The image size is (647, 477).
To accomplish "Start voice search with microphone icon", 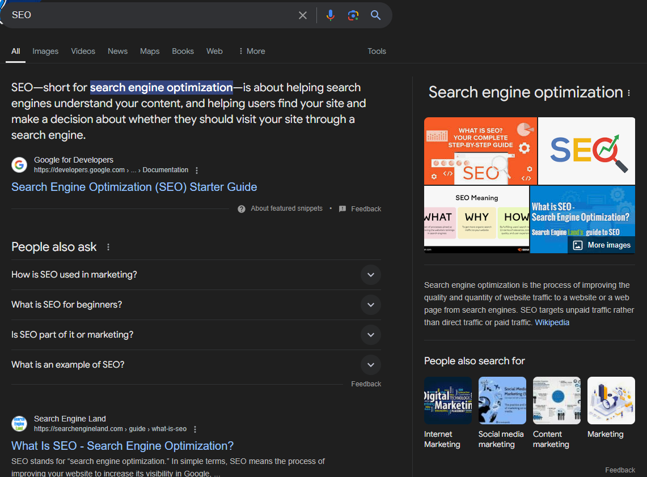I will pyautogui.click(x=330, y=15).
